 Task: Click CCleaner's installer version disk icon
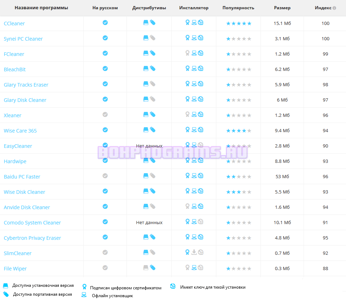[146, 22]
